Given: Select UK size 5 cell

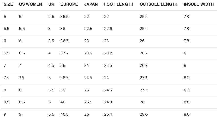Looking at the screenshot, I should [50, 78].
